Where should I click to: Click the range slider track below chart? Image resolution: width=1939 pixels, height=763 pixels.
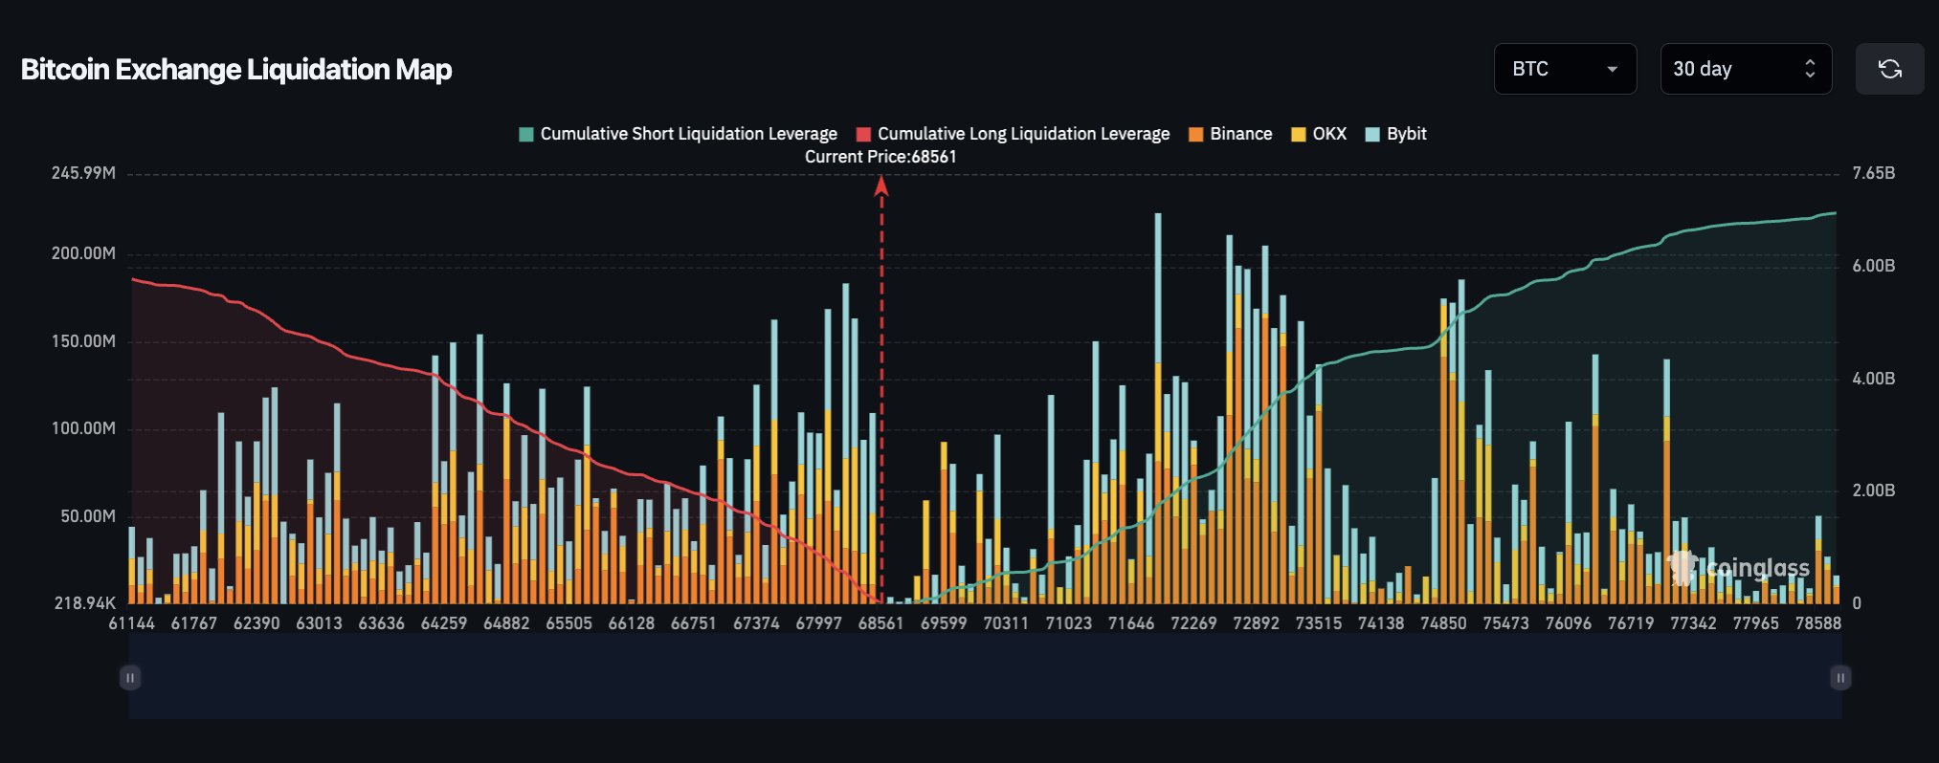click(985, 678)
